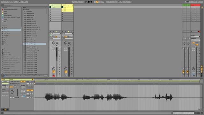
Task: Fold the 808 Core Kit track header
Action: [72, 5]
